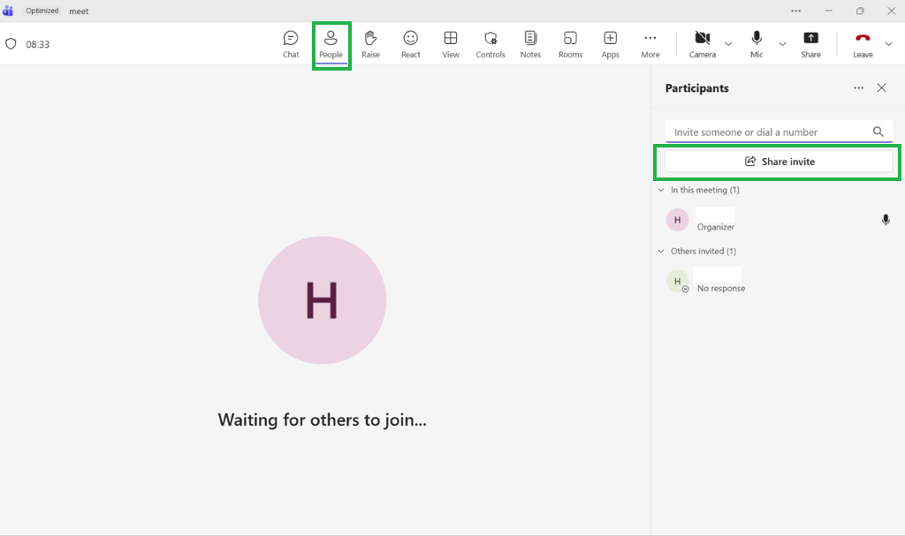This screenshot has width=905, height=536.
Task: Close the Participants panel
Action: pos(881,88)
